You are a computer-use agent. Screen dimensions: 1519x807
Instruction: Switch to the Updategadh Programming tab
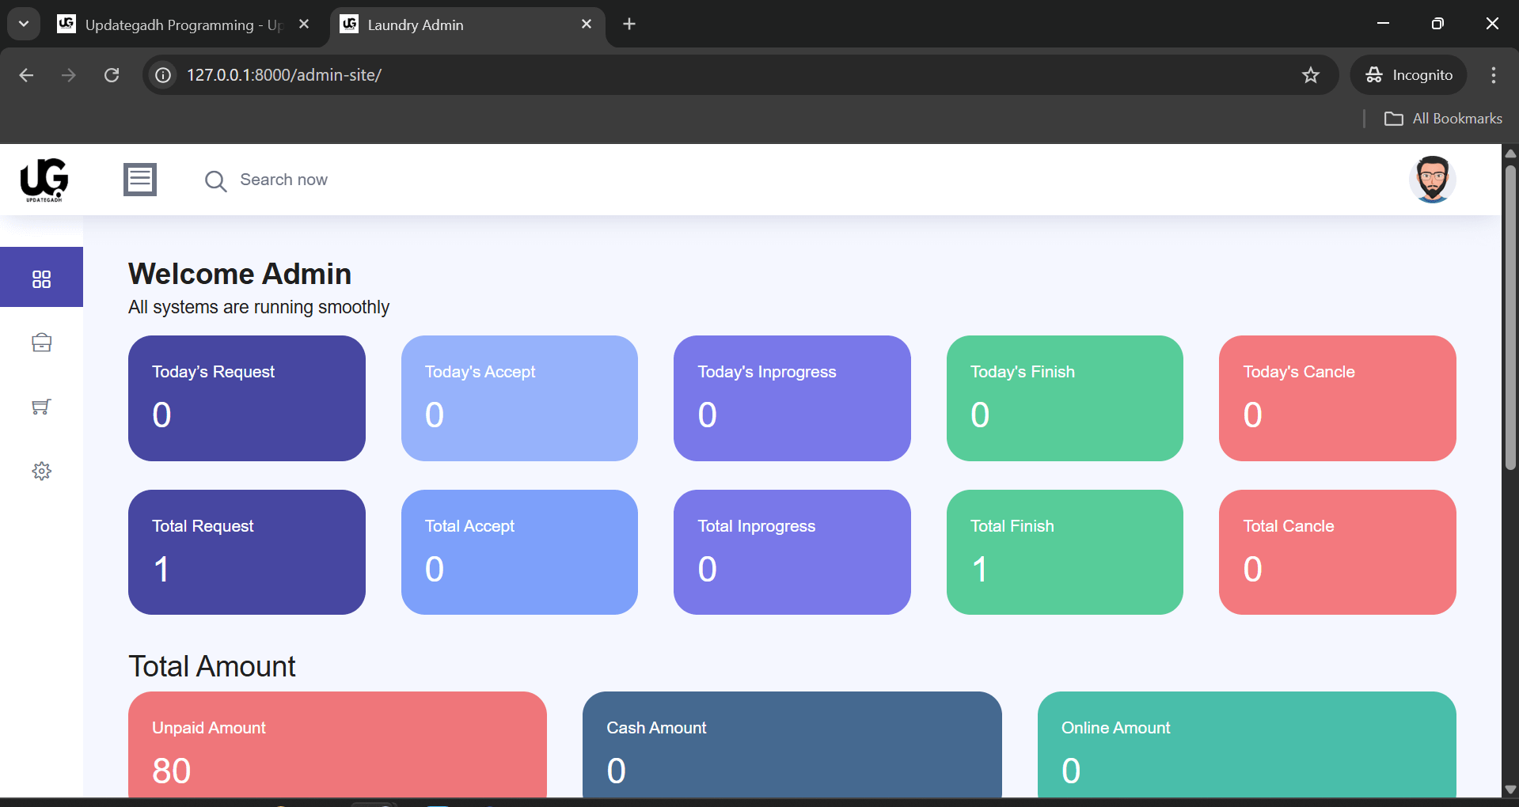(x=170, y=25)
